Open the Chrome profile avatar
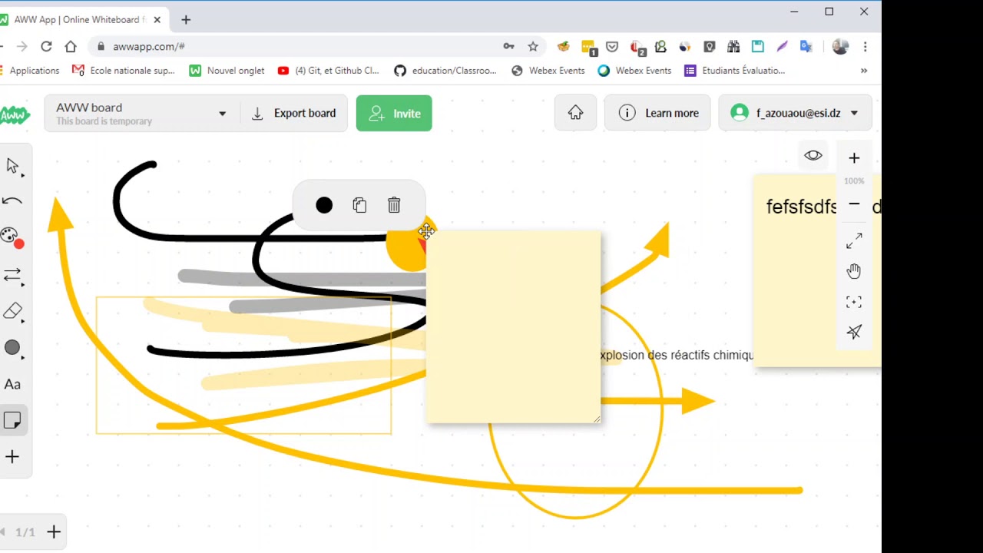This screenshot has width=983, height=553. coord(840,46)
